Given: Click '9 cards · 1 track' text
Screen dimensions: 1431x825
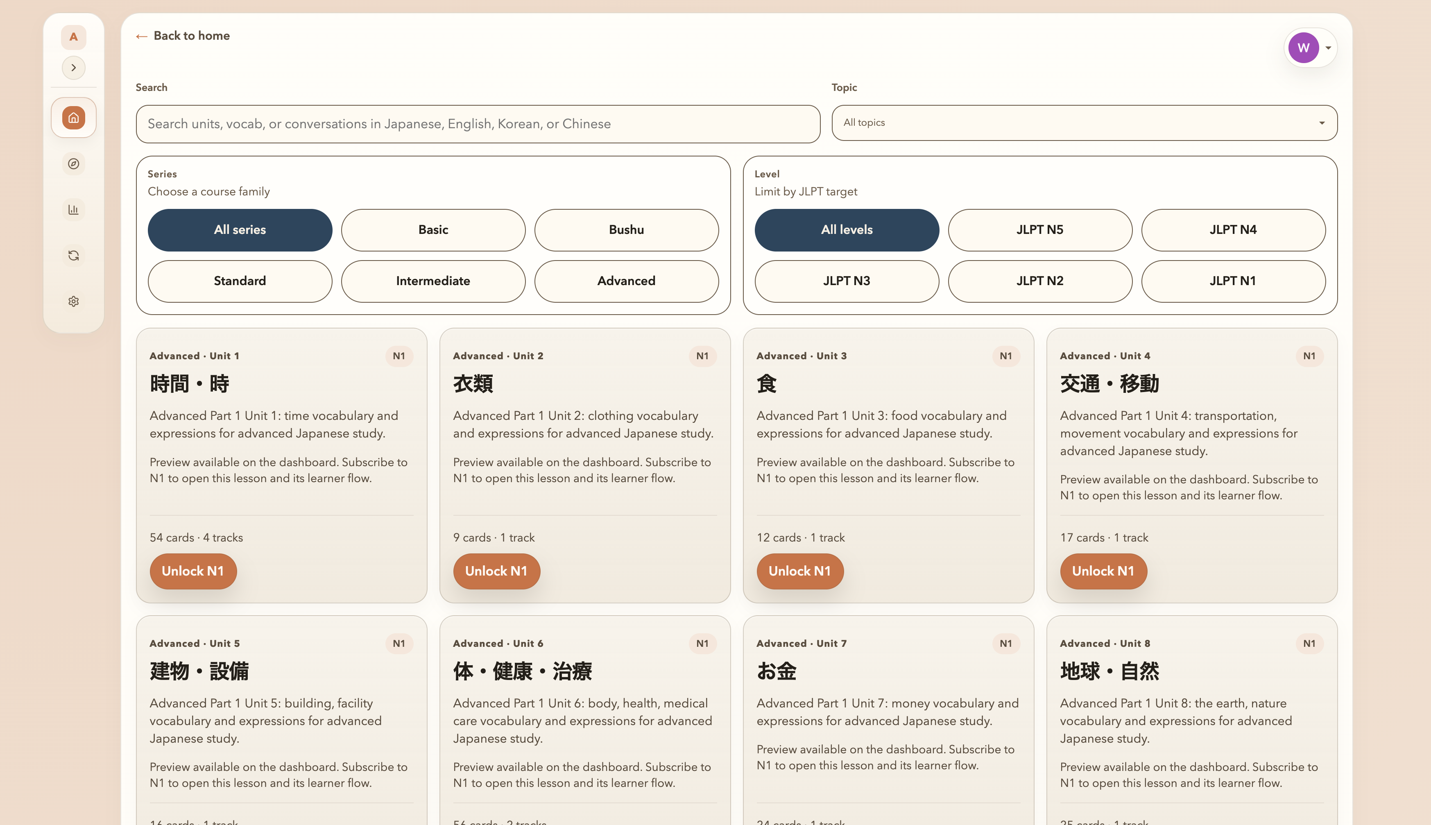Looking at the screenshot, I should (x=494, y=538).
